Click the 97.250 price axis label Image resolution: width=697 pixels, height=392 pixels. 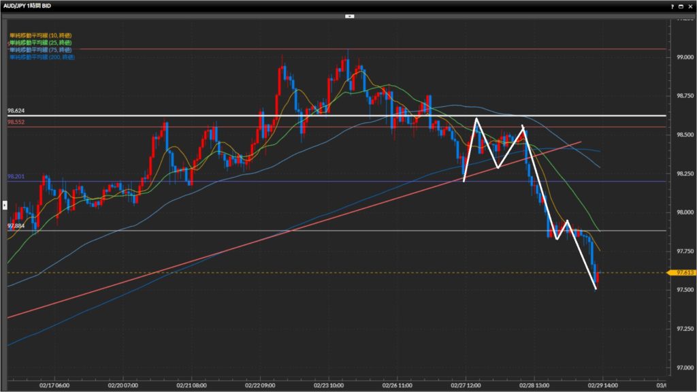684,329
